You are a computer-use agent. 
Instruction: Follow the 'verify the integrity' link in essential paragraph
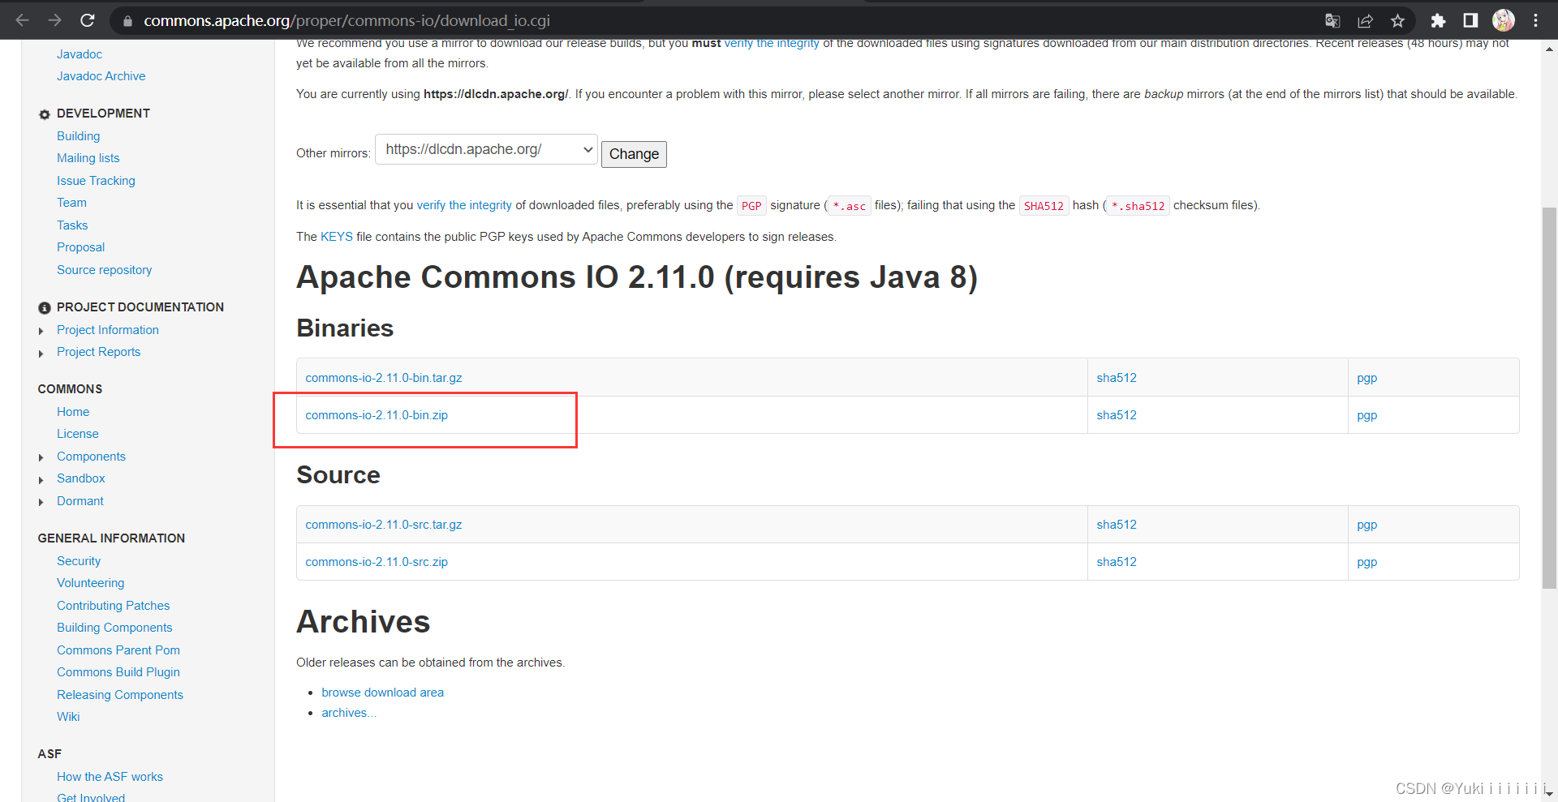pyautogui.click(x=464, y=205)
